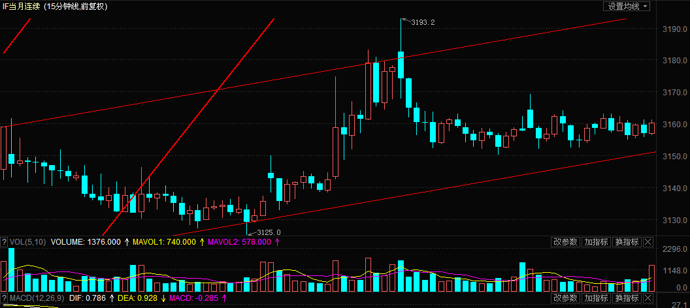Click the MAVOL2: 578.000 value
This screenshot has width=690, height=308.
click(239, 241)
